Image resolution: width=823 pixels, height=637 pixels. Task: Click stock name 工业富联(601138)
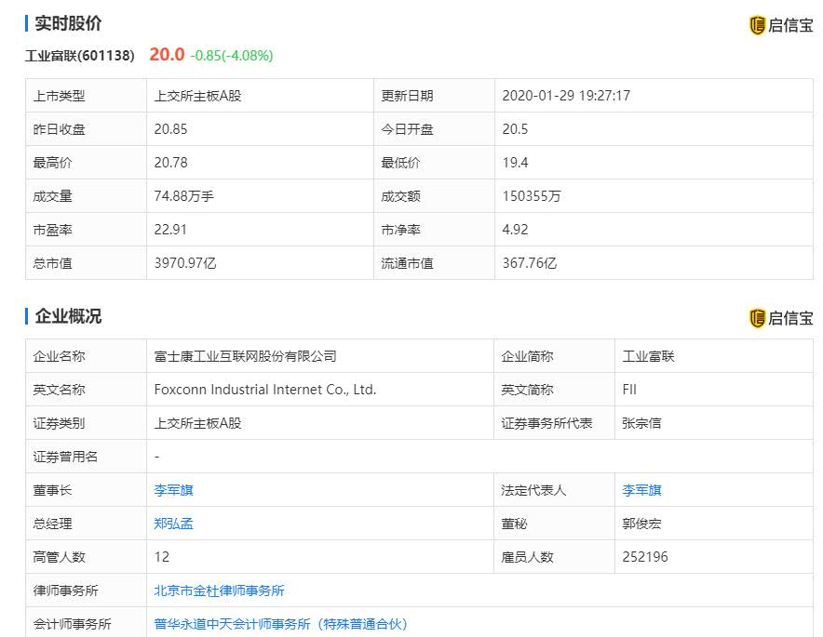[x=80, y=56]
